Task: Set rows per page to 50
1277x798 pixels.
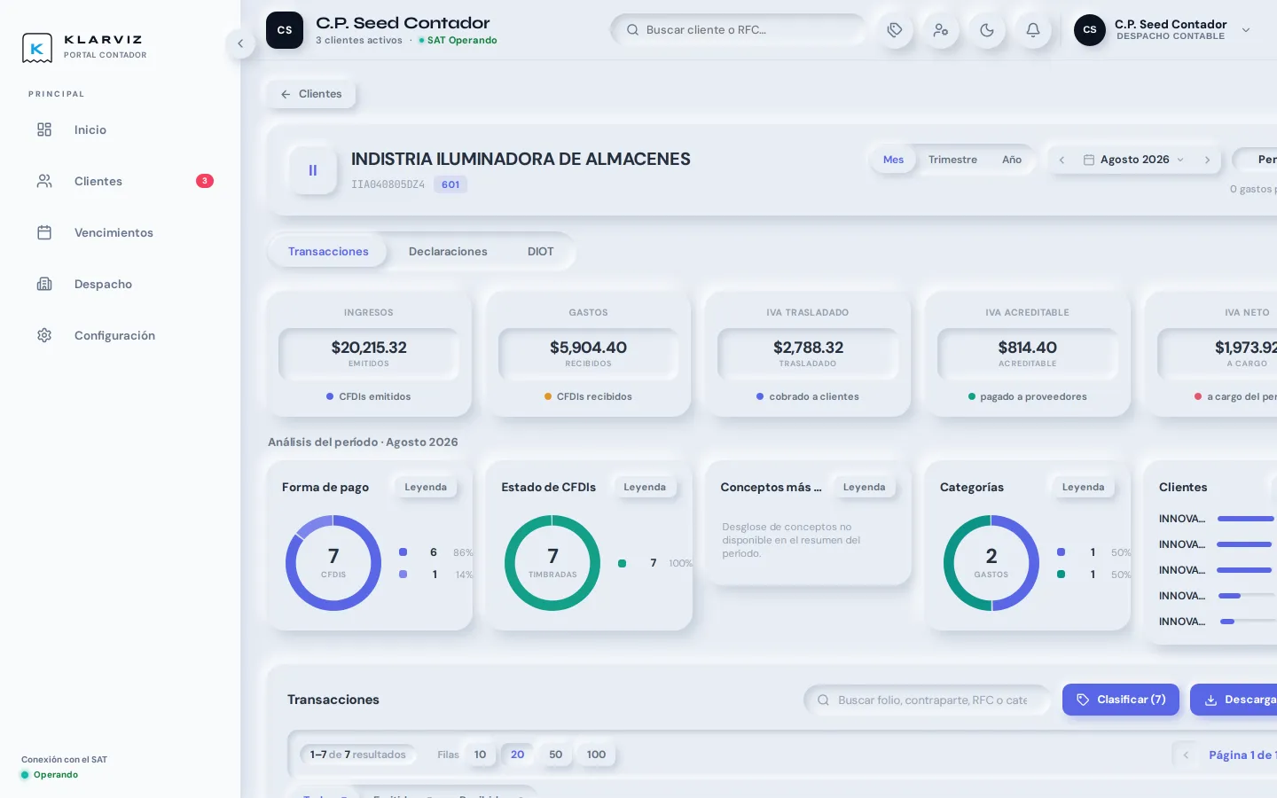Action: pos(555,755)
